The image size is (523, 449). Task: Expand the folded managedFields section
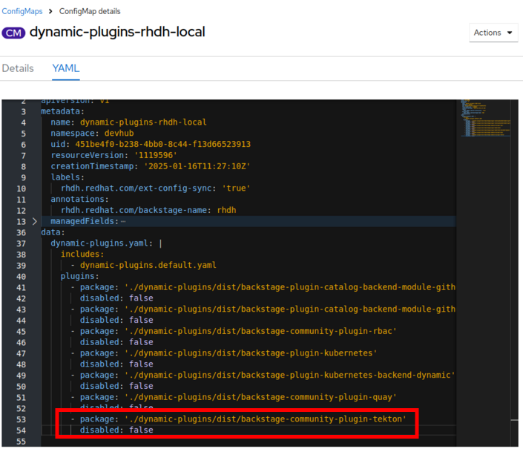tap(35, 221)
